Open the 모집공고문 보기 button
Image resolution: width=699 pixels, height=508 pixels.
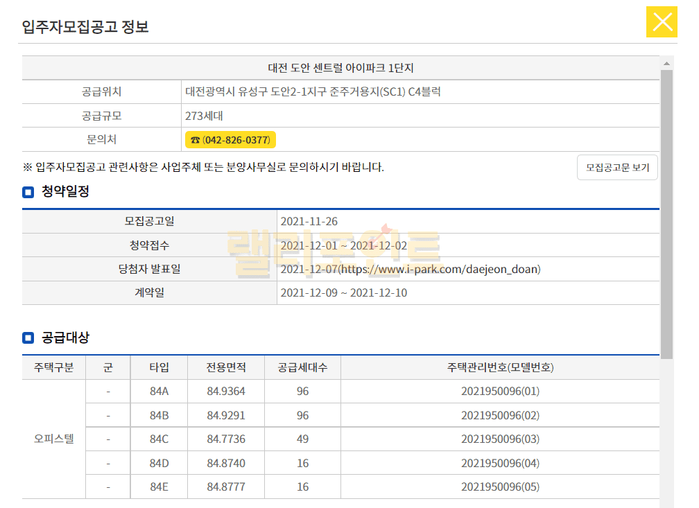(617, 168)
